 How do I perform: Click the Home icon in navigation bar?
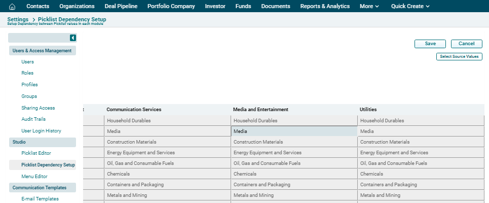[x=12, y=7]
